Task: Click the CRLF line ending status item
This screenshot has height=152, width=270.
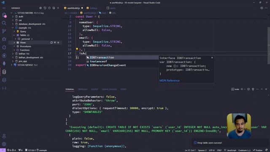Action: (x=219, y=150)
